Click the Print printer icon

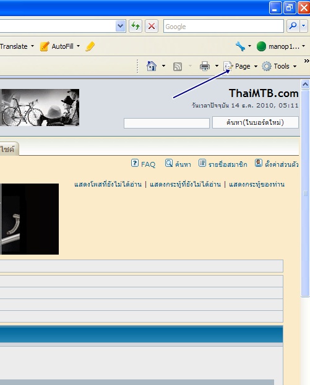click(205, 66)
